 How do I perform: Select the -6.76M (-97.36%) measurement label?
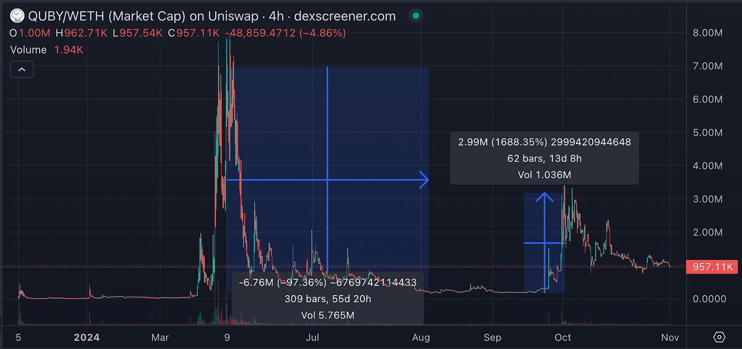[x=328, y=299]
